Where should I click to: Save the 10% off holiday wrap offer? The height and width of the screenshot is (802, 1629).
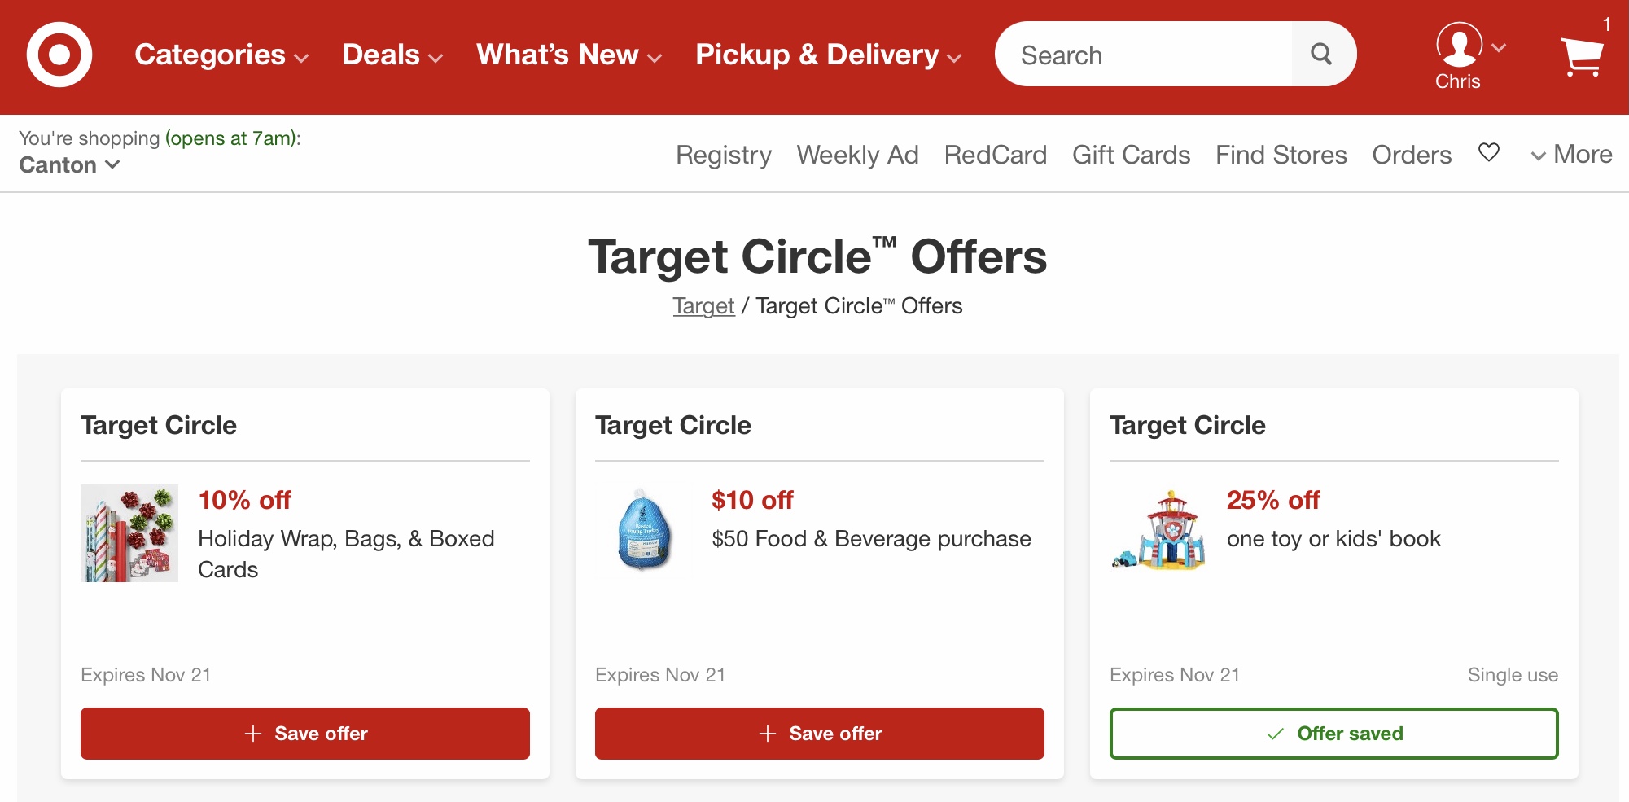point(305,734)
